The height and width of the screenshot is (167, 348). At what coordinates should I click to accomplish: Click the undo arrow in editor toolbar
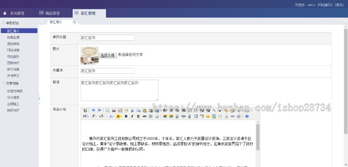(x=93, y=110)
